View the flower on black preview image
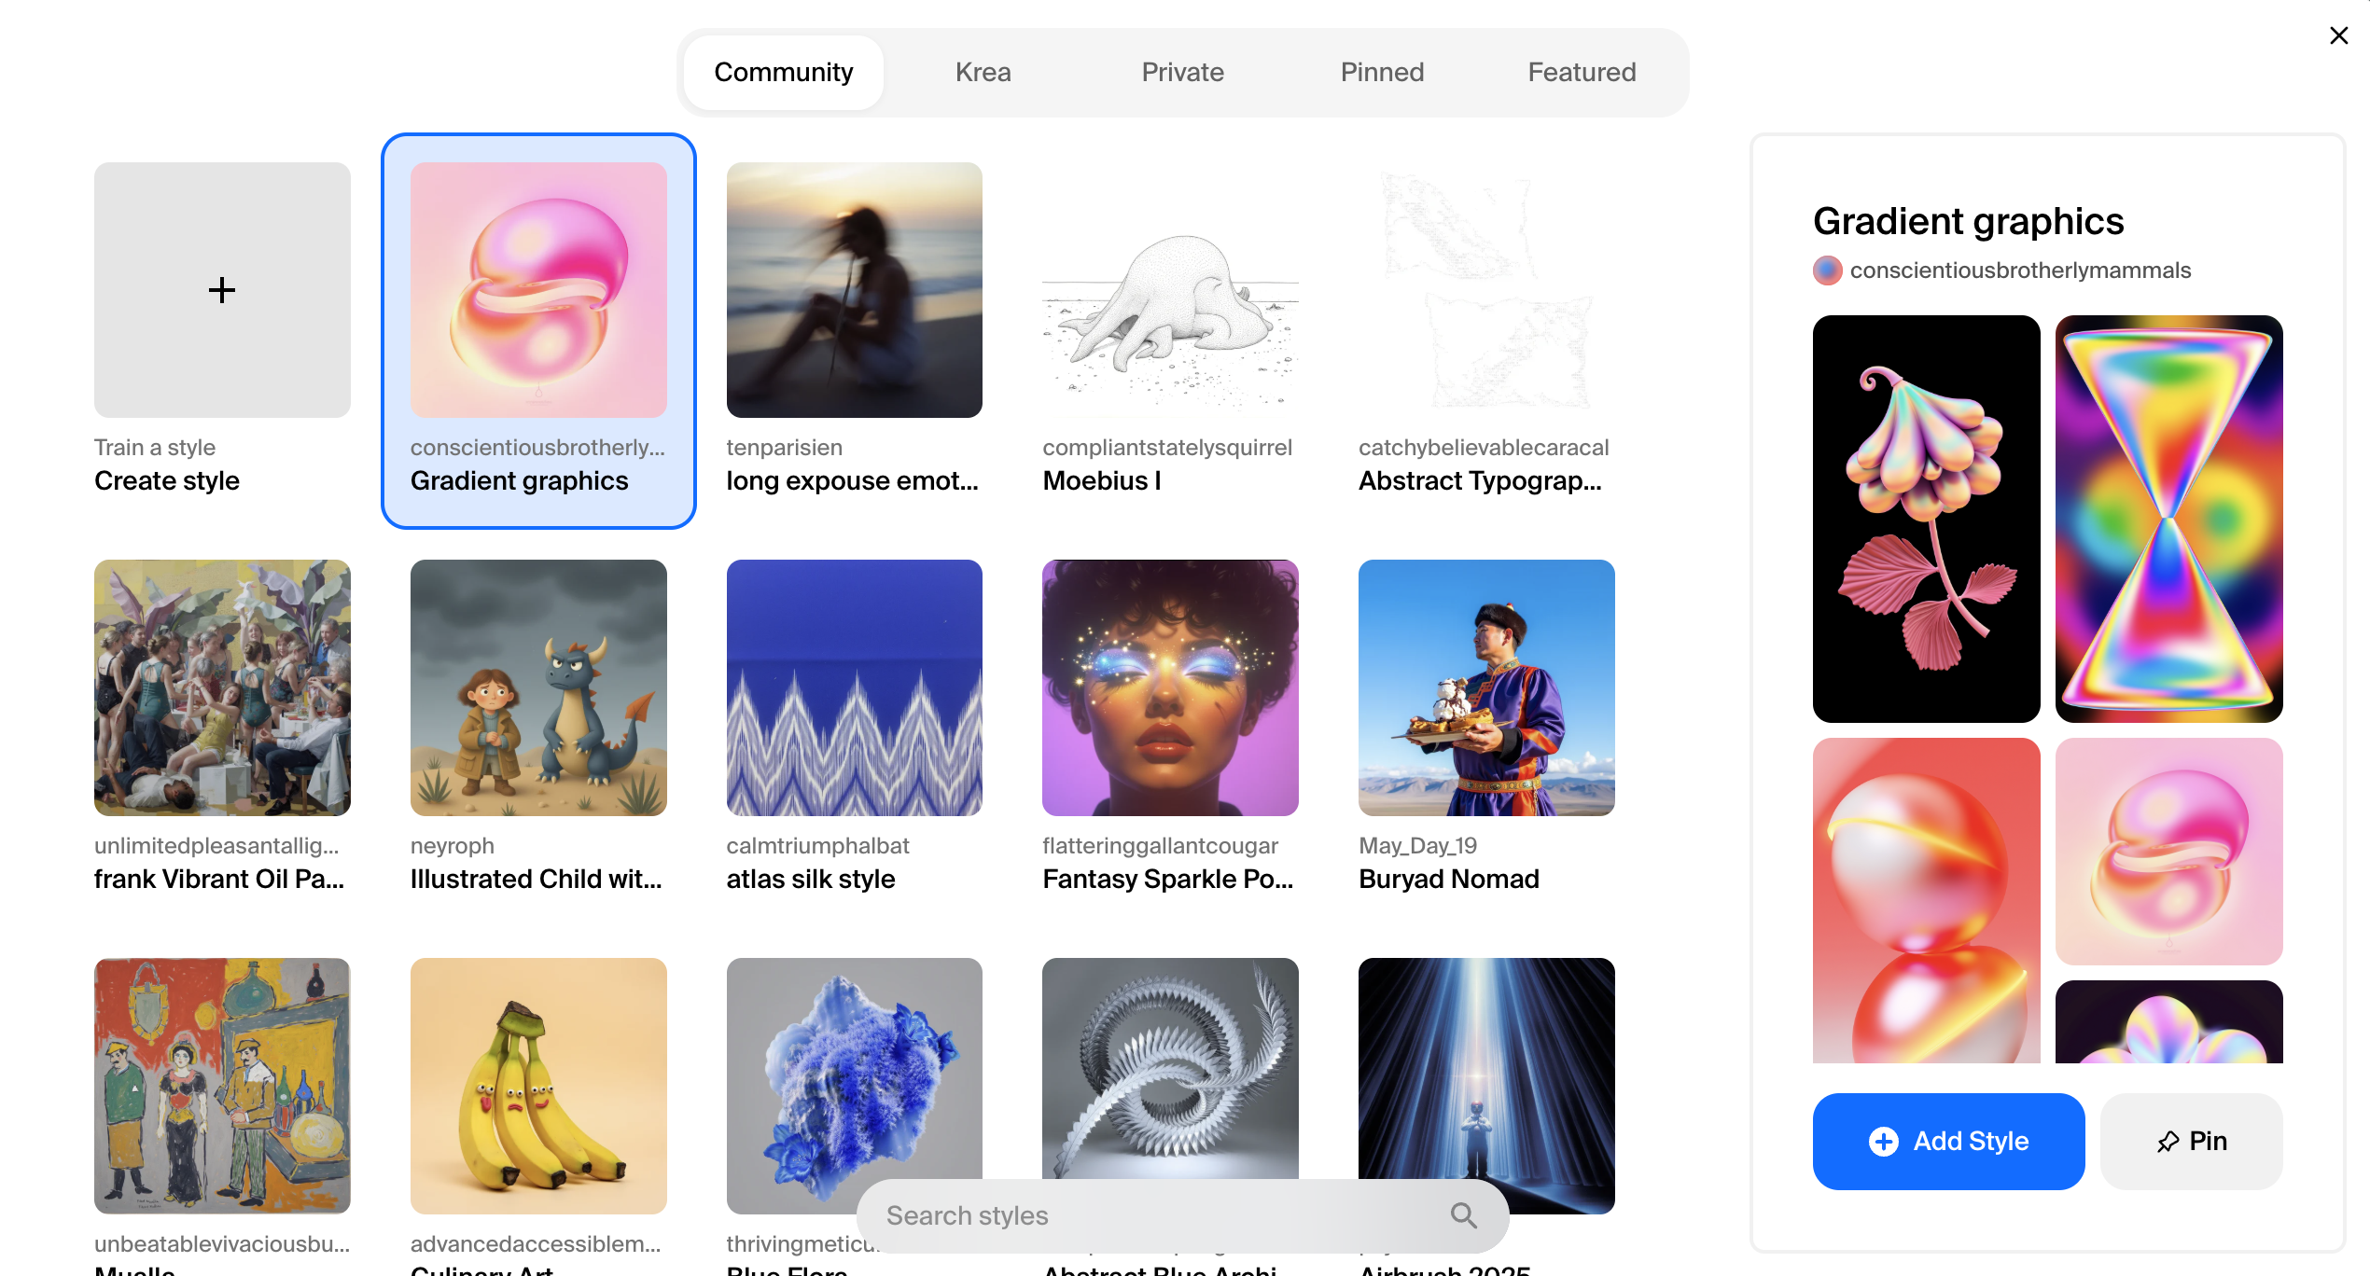The image size is (2370, 1276). [1926, 519]
